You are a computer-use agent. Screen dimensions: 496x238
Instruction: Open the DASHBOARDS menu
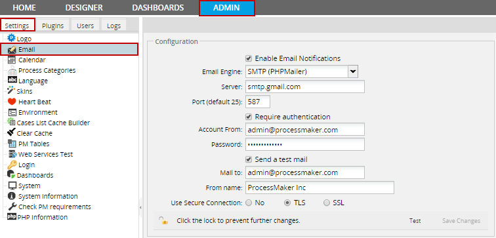(x=158, y=8)
